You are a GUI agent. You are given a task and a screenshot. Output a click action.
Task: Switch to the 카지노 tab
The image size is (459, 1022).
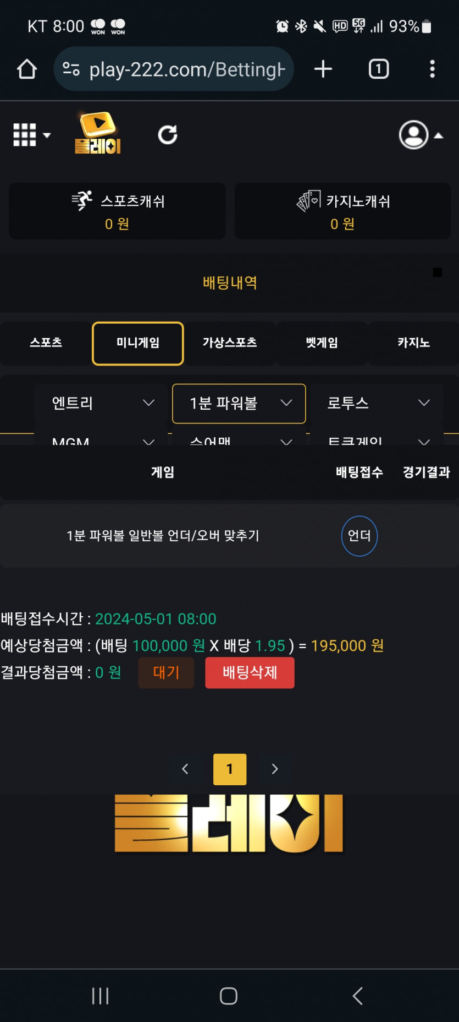(x=414, y=343)
